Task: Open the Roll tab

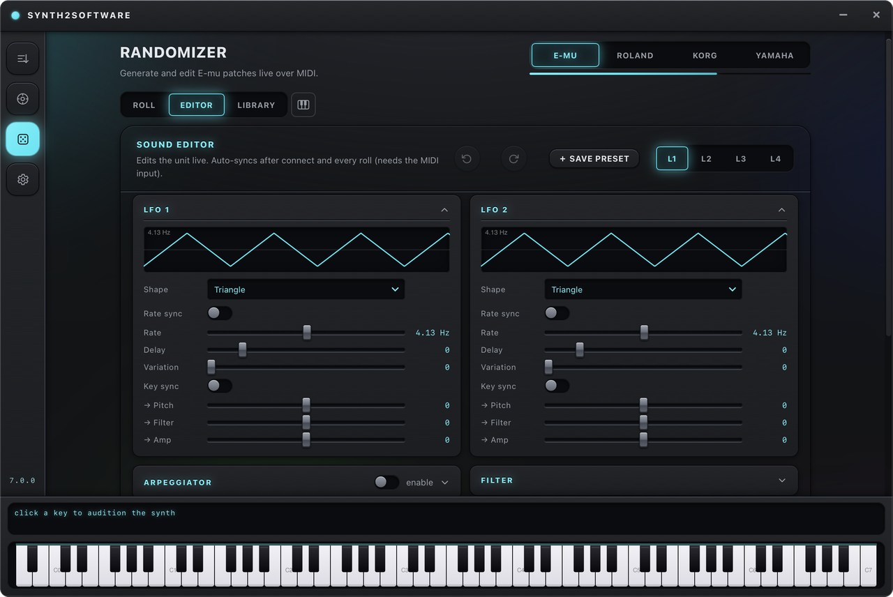Action: [144, 105]
